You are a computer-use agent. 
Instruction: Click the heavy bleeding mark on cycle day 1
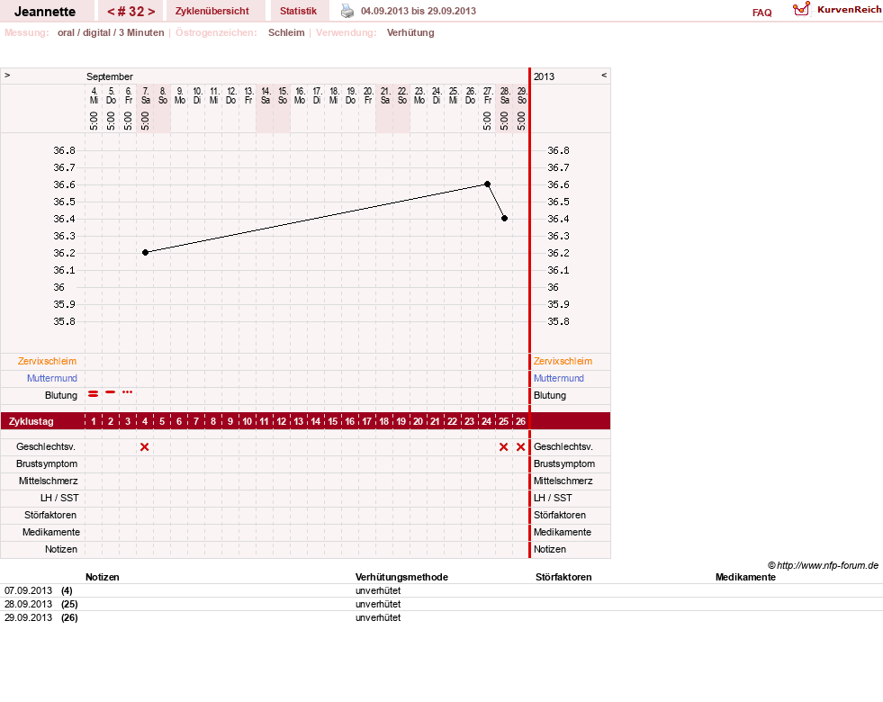pos(94,394)
